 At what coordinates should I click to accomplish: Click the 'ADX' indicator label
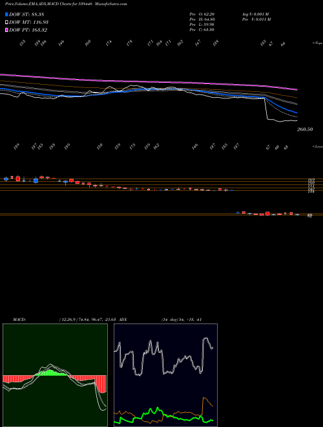point(123,320)
